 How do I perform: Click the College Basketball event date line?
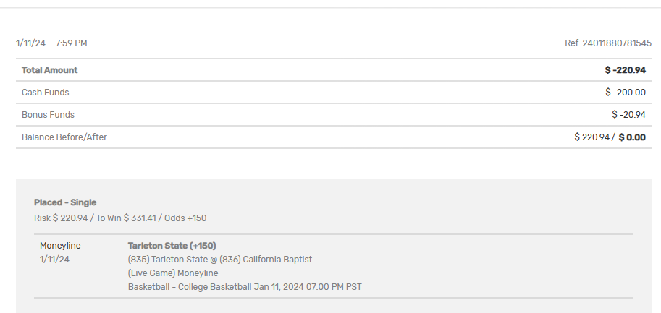click(245, 287)
